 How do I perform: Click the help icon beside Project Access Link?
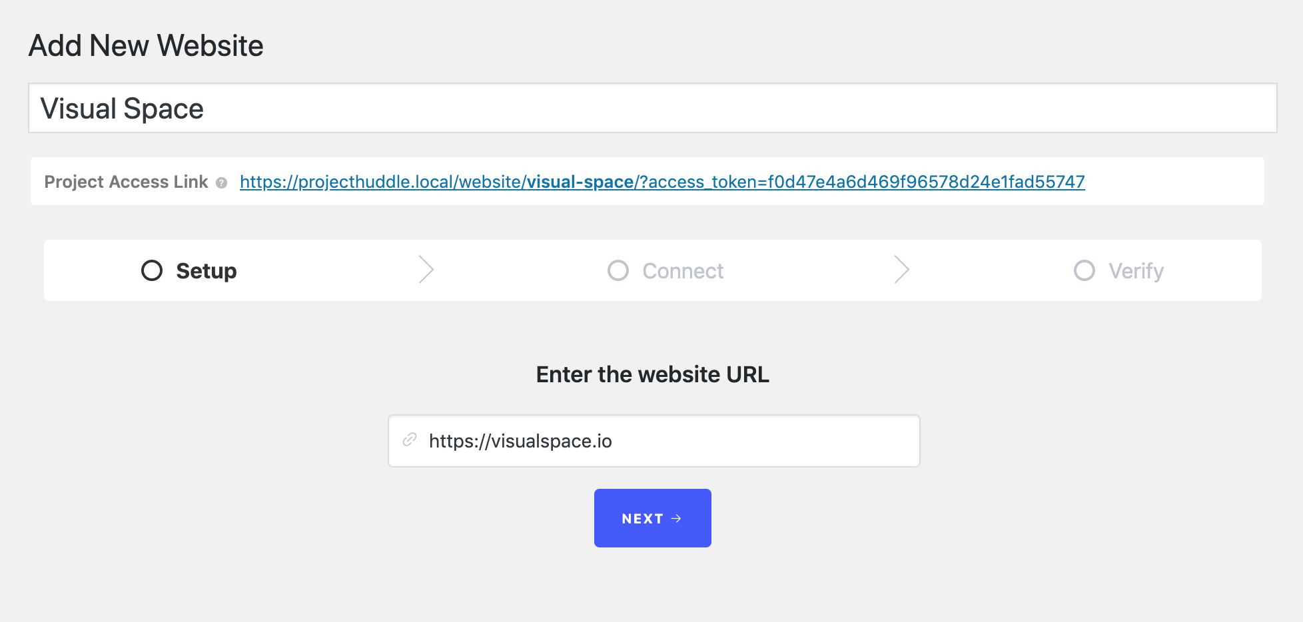(x=222, y=182)
